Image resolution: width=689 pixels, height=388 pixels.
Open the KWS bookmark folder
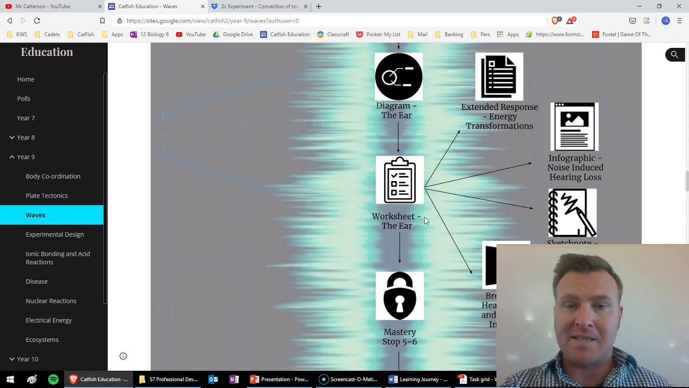(17, 34)
